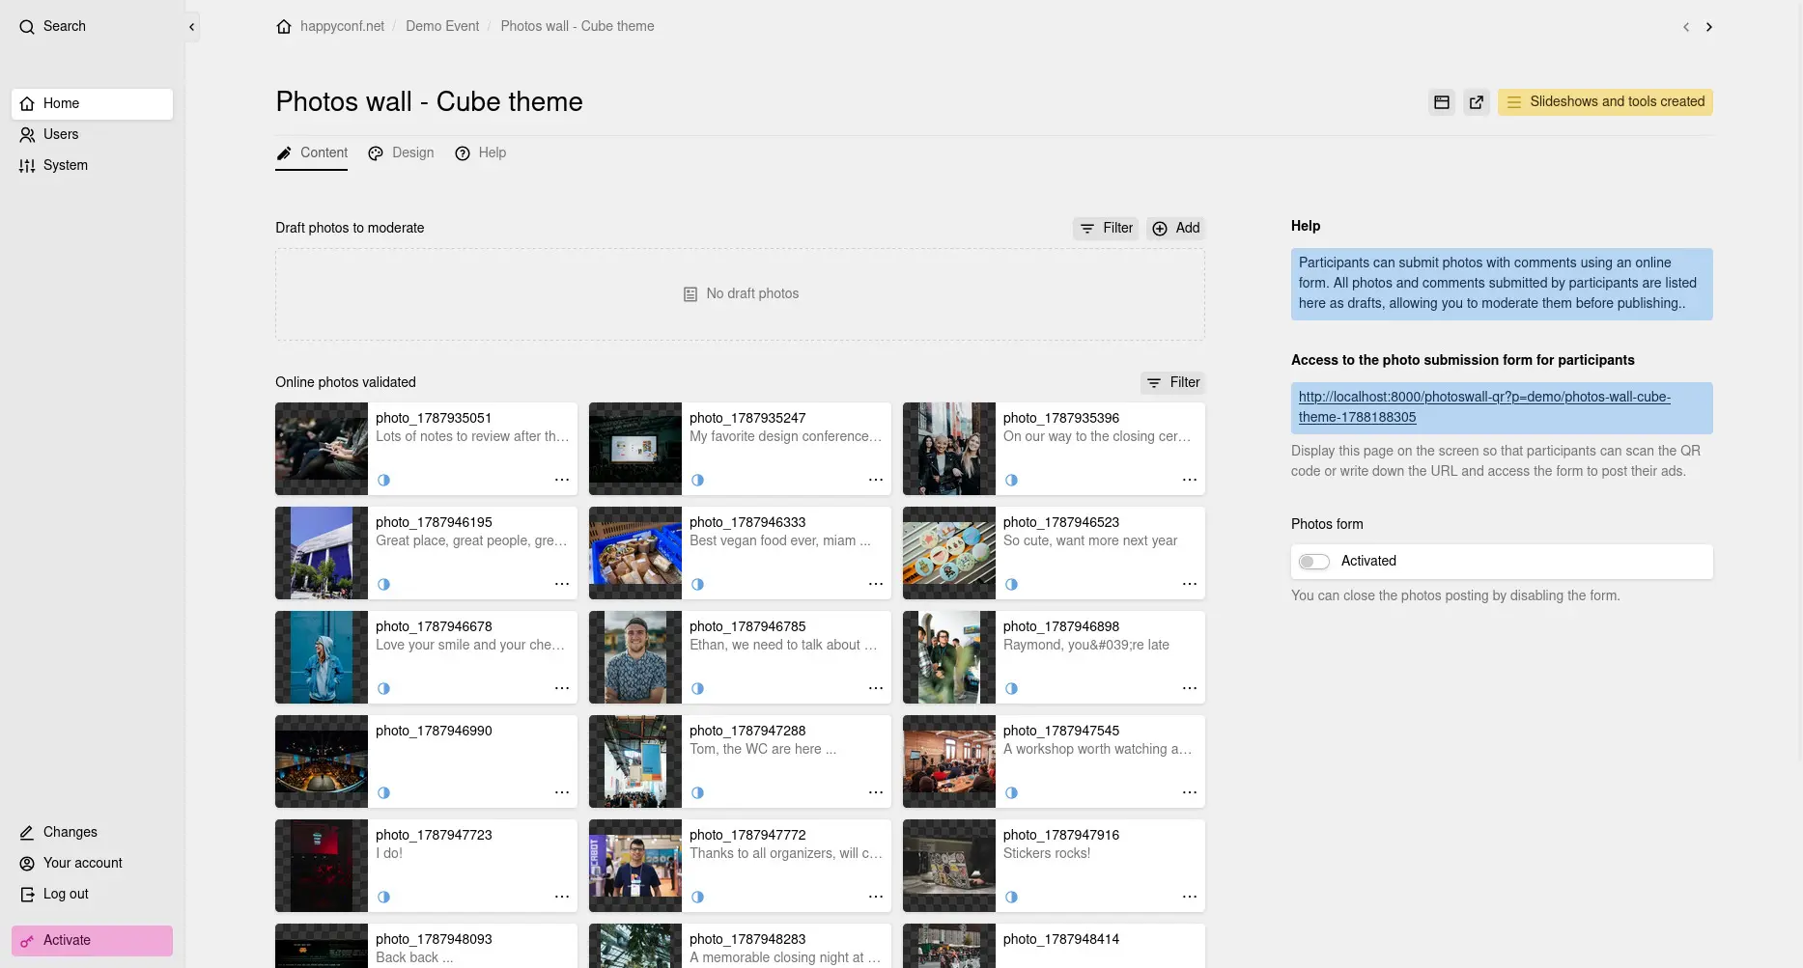
Task: Add a new draft photo
Action: [x=1175, y=229]
